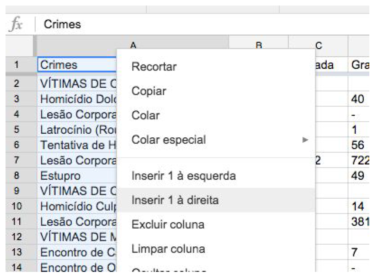Image resolution: width=378 pixels, height=277 pixels.
Task: Click the cell containing 40
Action: pyautogui.click(x=358, y=99)
